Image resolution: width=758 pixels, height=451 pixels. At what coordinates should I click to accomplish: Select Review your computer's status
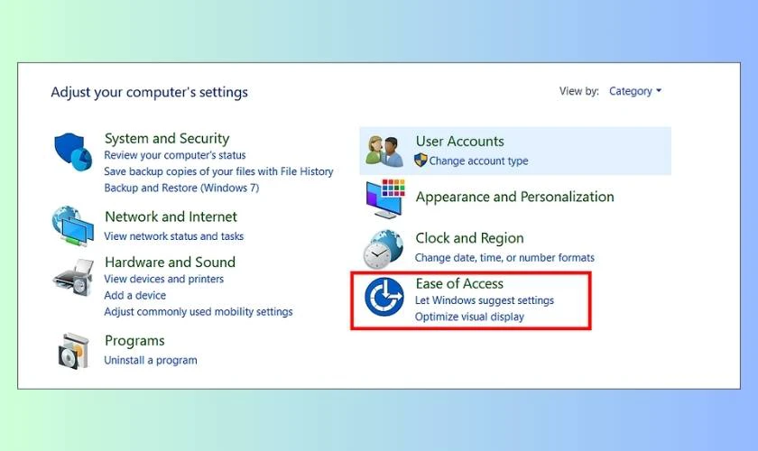click(x=174, y=155)
